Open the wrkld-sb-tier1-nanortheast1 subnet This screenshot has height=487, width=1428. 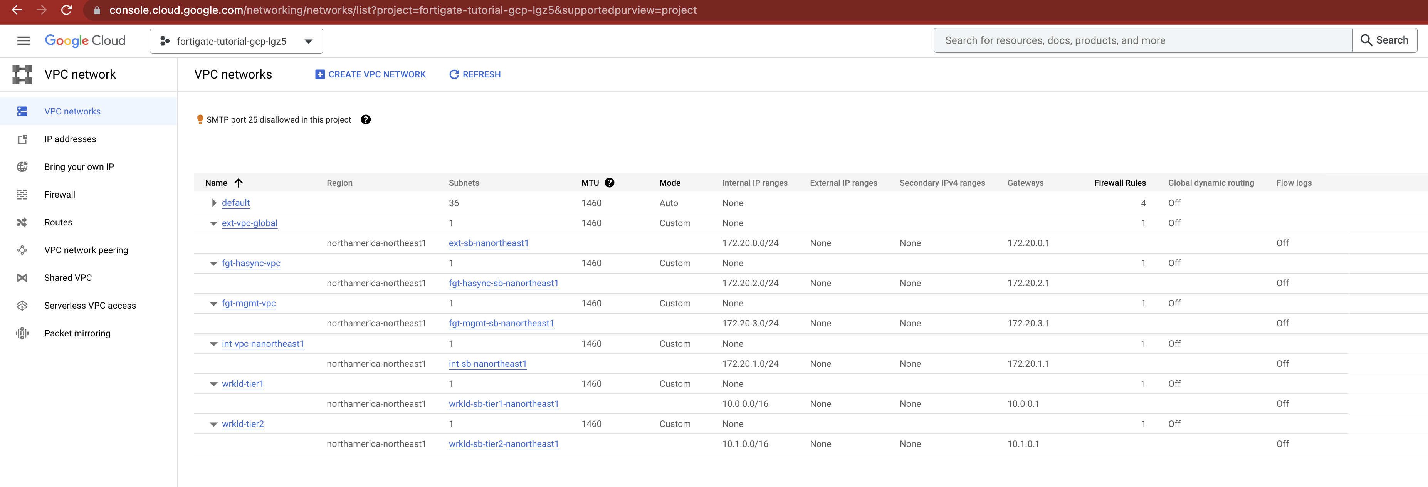(x=503, y=403)
